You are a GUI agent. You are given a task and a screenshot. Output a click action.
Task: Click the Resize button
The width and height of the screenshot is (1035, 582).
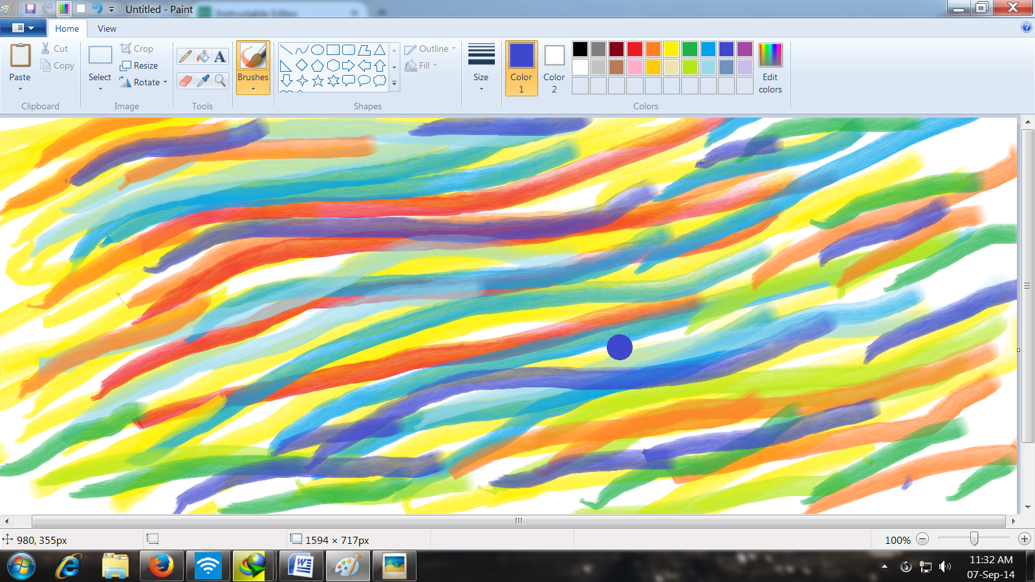pos(138,65)
